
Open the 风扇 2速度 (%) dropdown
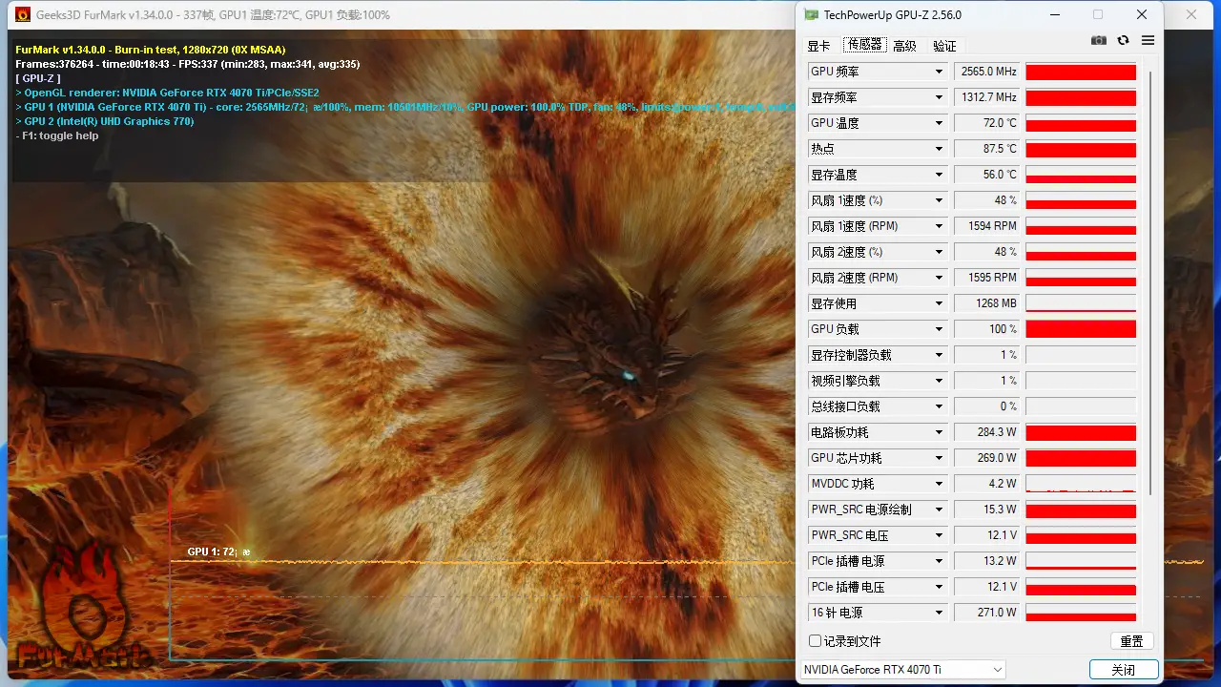[939, 252]
